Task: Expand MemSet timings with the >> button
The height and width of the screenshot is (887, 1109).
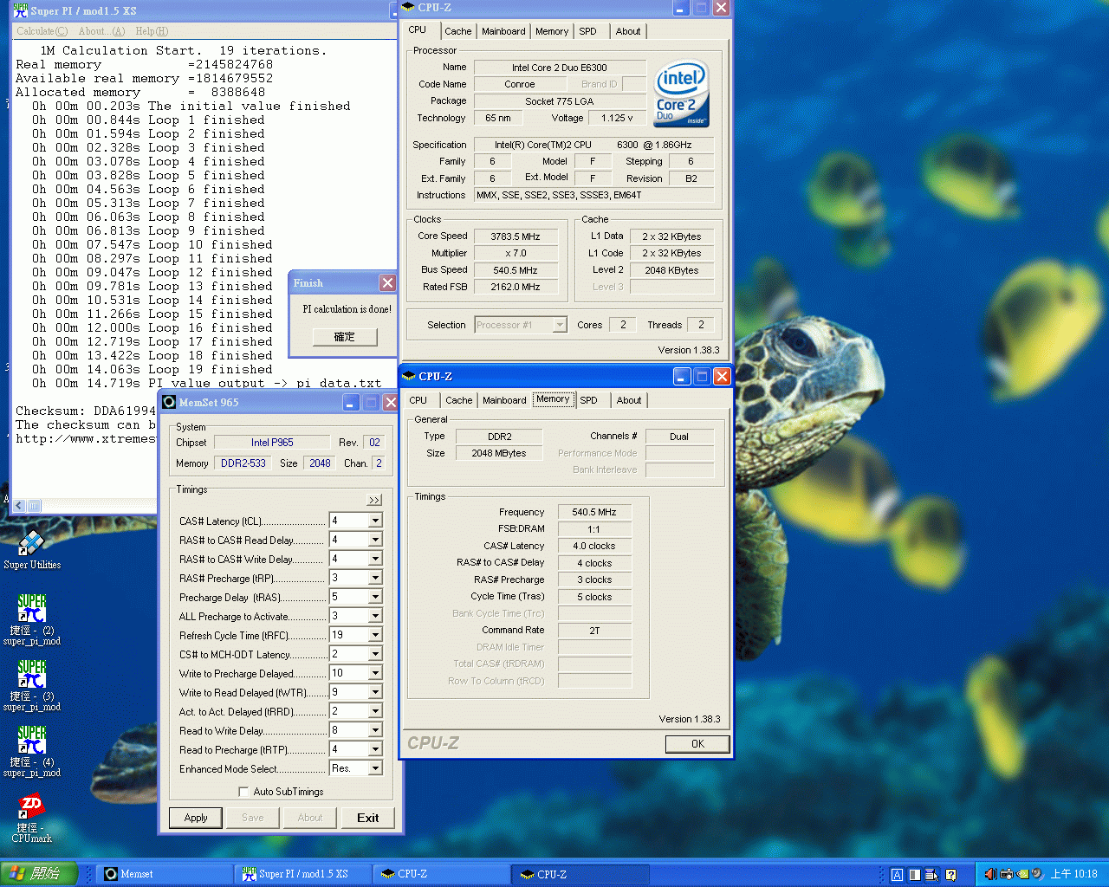Action: (x=373, y=500)
